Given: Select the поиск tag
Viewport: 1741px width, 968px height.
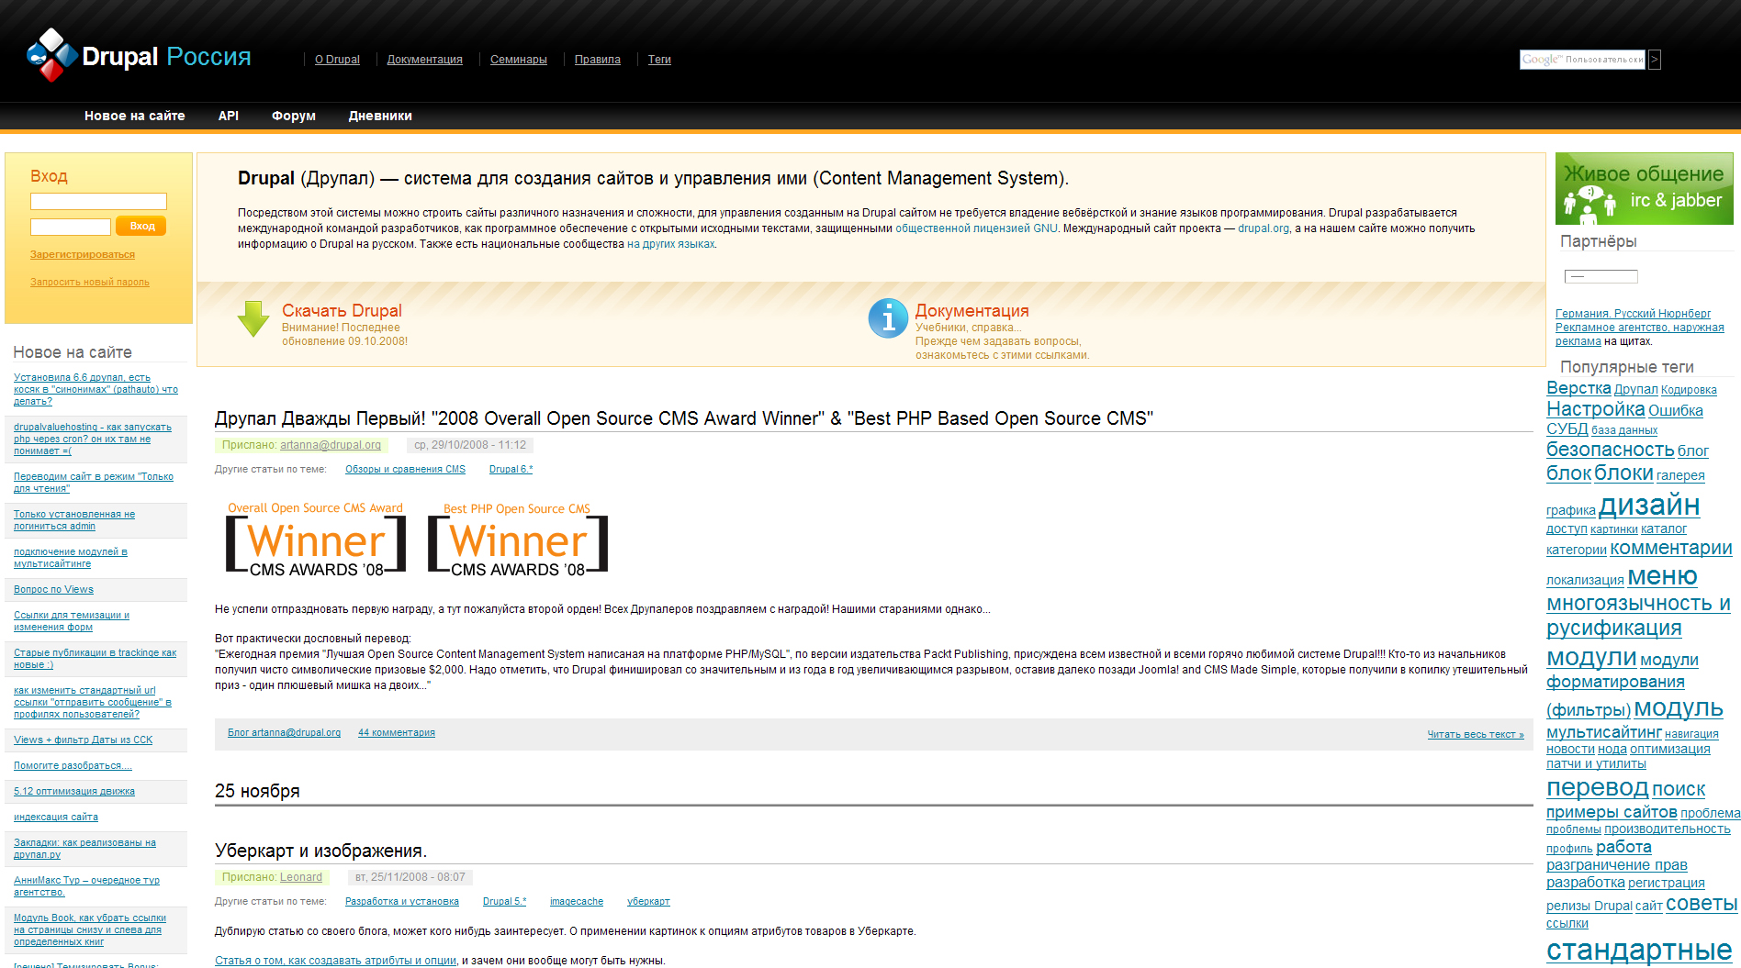Looking at the screenshot, I should coord(1679,789).
